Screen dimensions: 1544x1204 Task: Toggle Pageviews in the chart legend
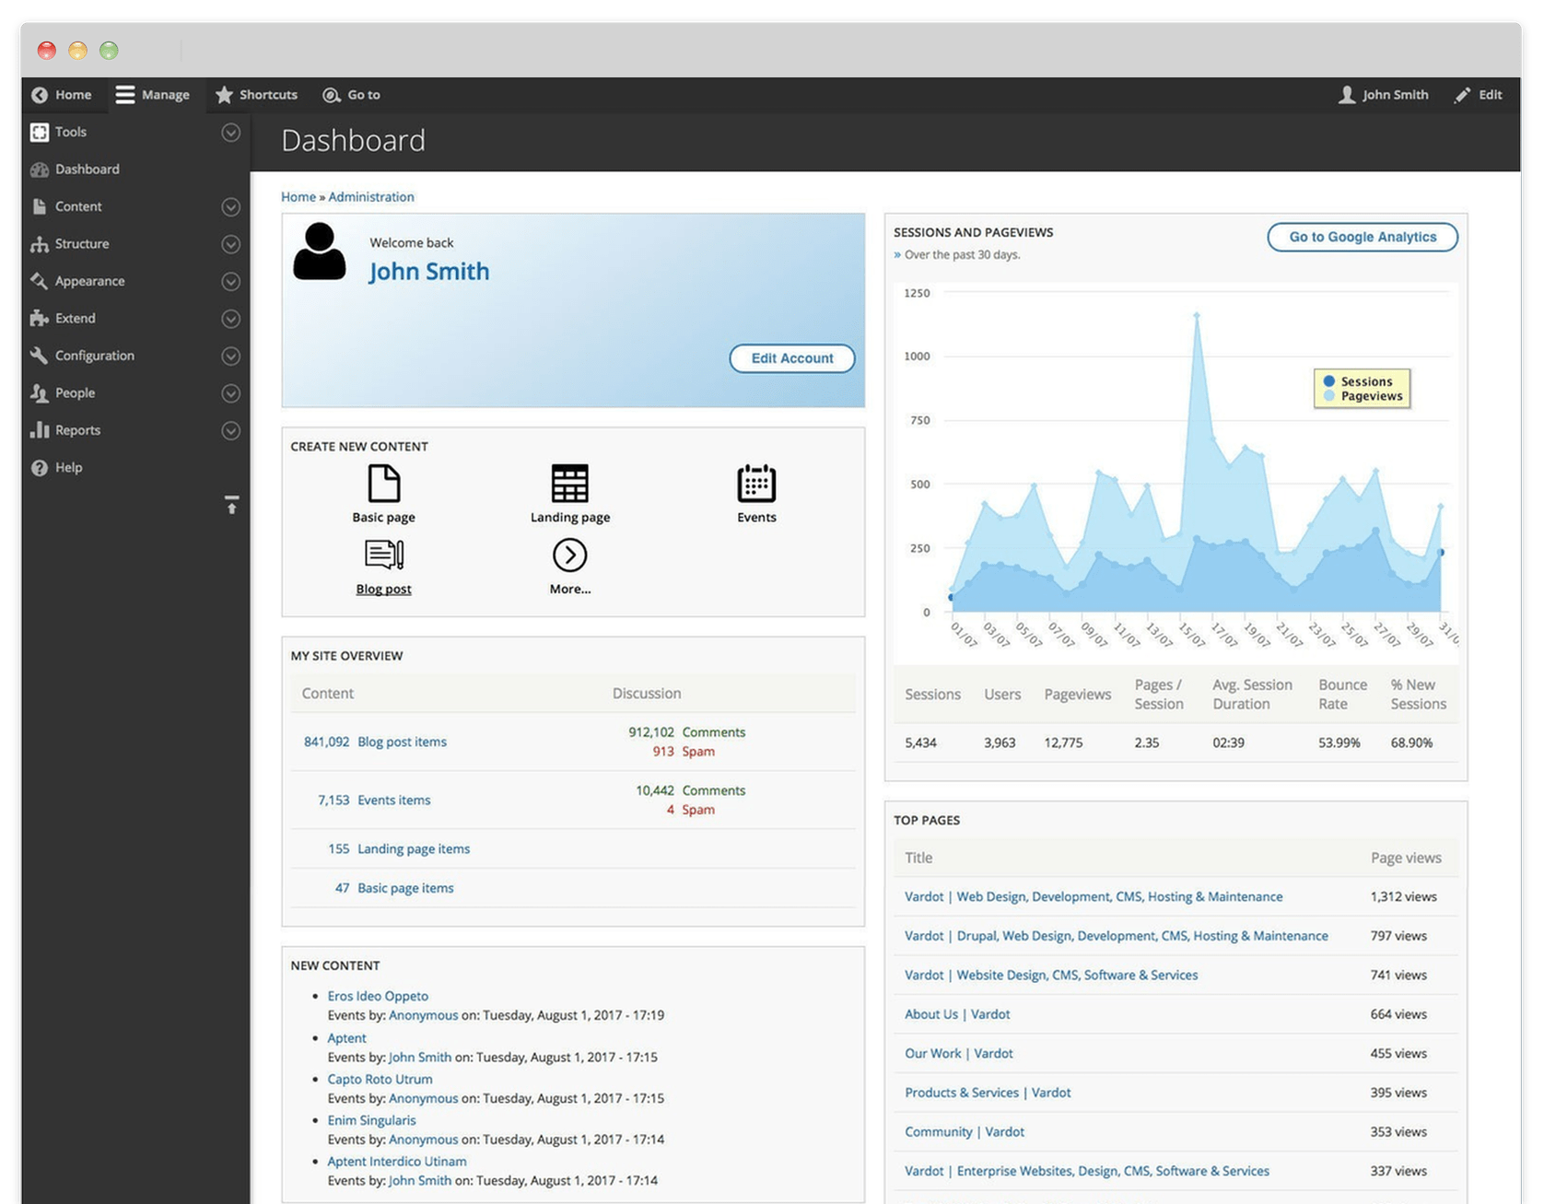(x=1368, y=396)
